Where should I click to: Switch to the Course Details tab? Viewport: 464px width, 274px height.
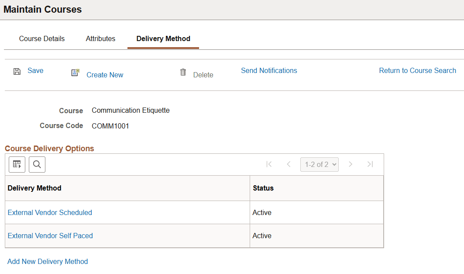point(41,38)
